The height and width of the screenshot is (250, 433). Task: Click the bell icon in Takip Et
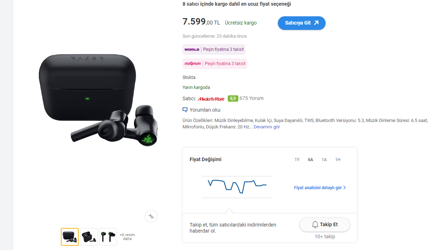click(315, 225)
